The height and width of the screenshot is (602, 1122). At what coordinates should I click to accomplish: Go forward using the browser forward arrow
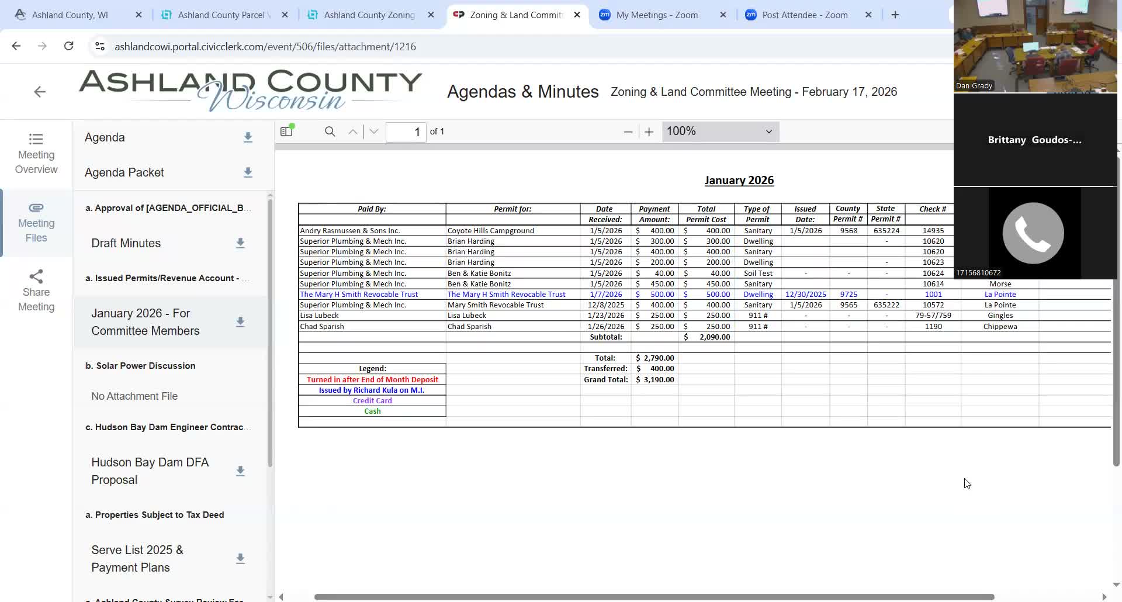click(x=42, y=46)
